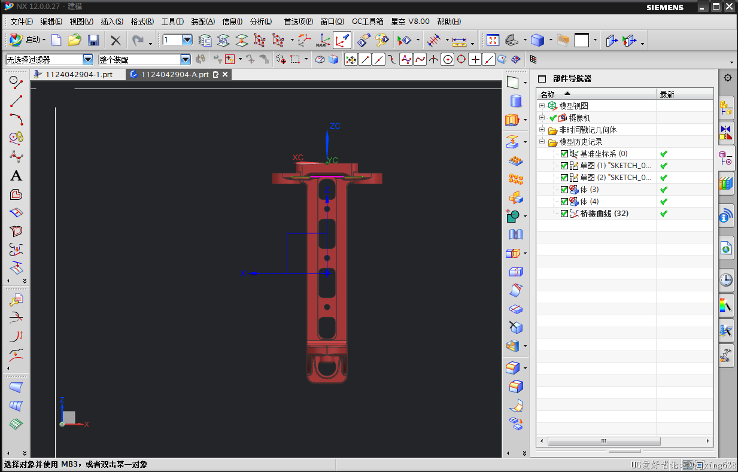Select the circle sketch tool in left toolbar
The width and height of the screenshot is (738, 472).
(x=16, y=81)
